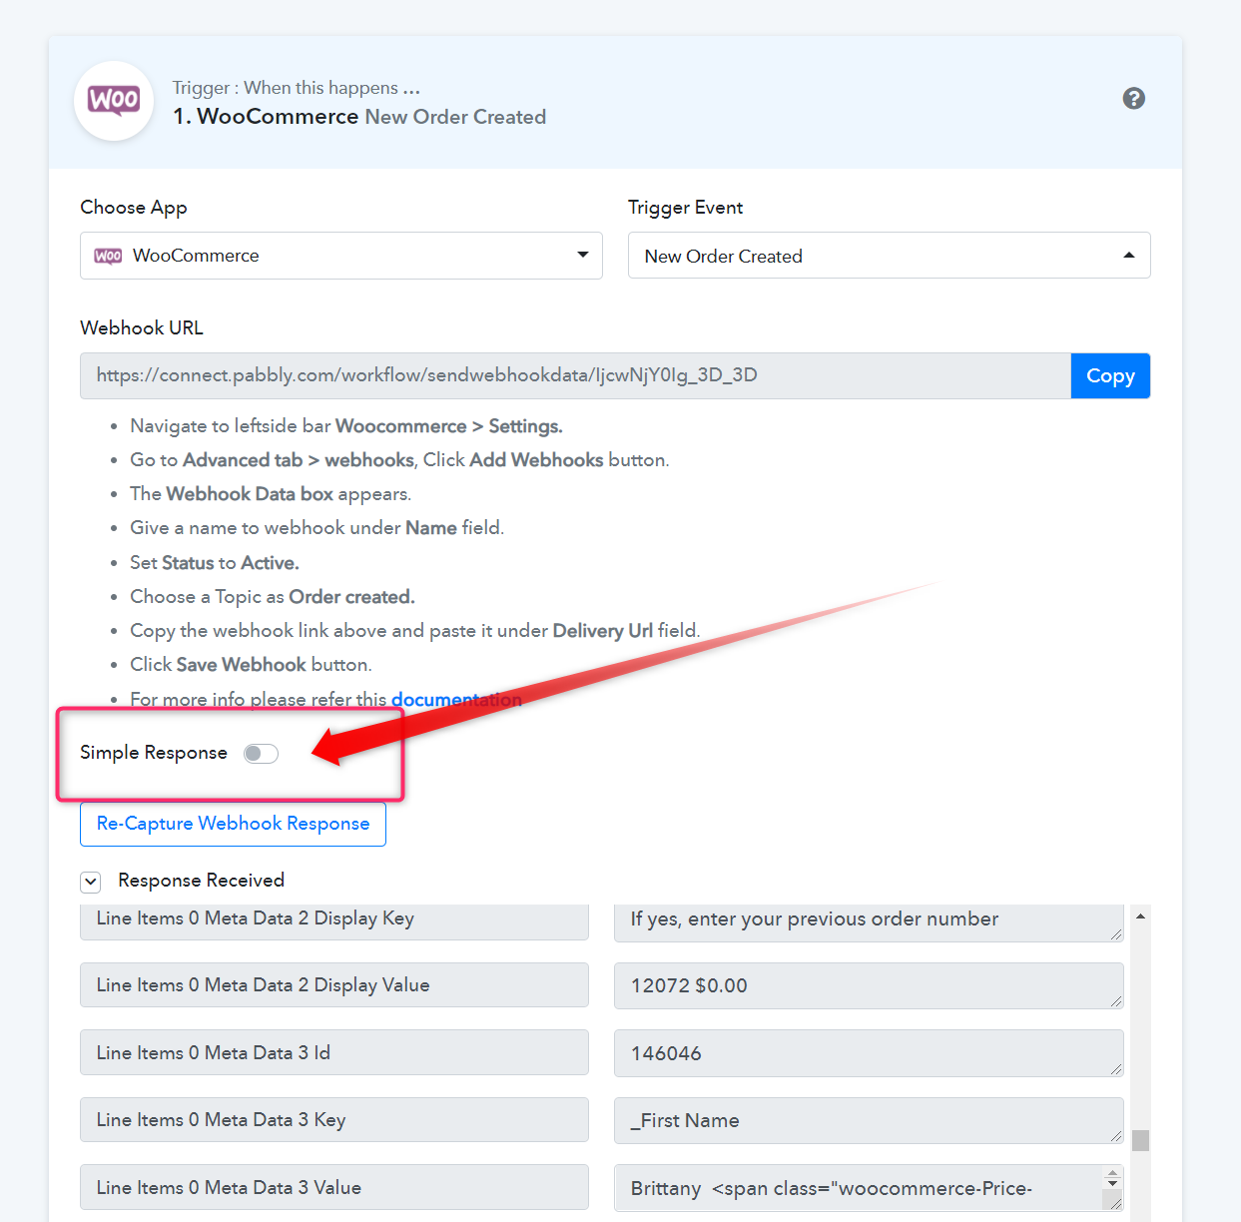Click trigger header title WooCommerce New Order Created

(359, 117)
